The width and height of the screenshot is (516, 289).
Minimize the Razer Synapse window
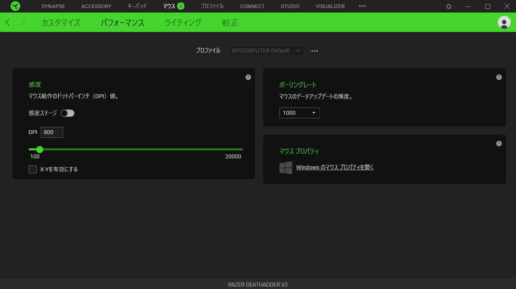tap(468, 6)
